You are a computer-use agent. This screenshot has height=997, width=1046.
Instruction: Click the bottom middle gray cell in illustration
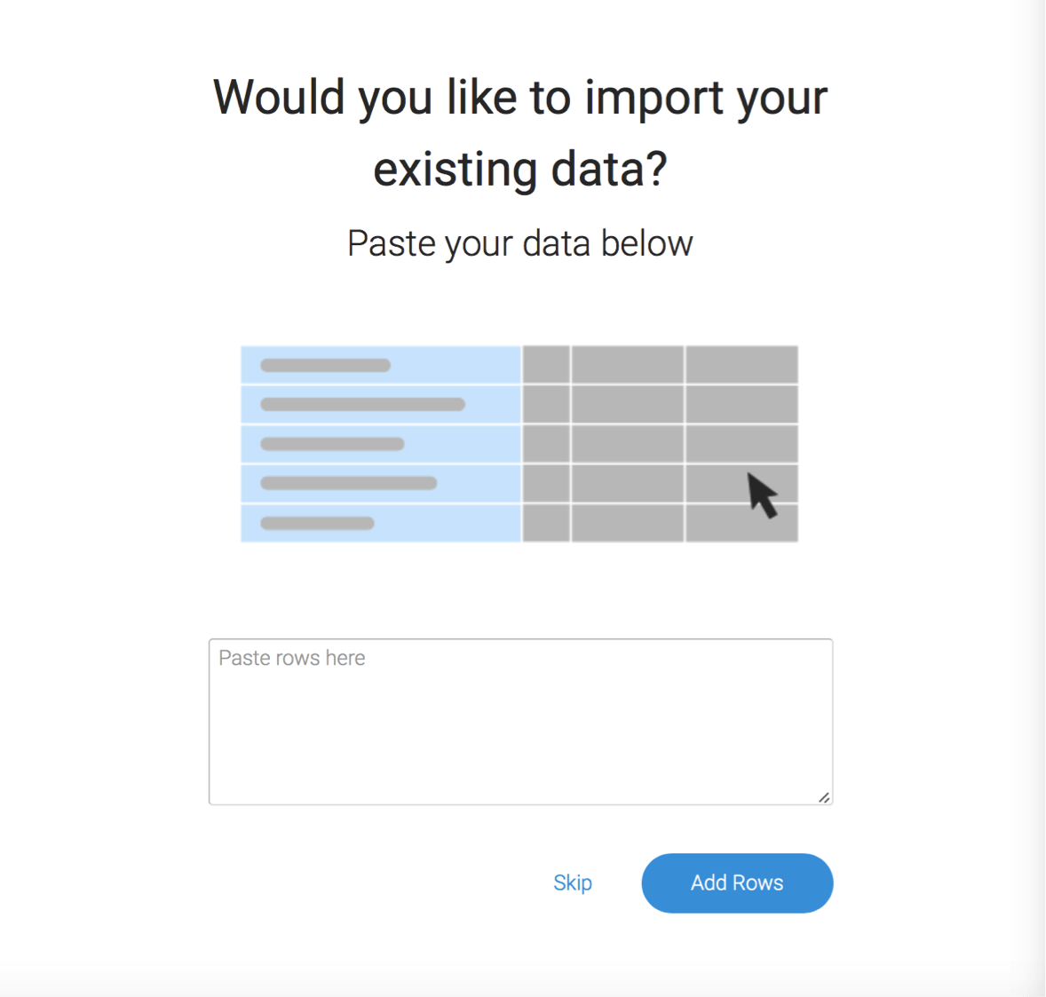(628, 523)
